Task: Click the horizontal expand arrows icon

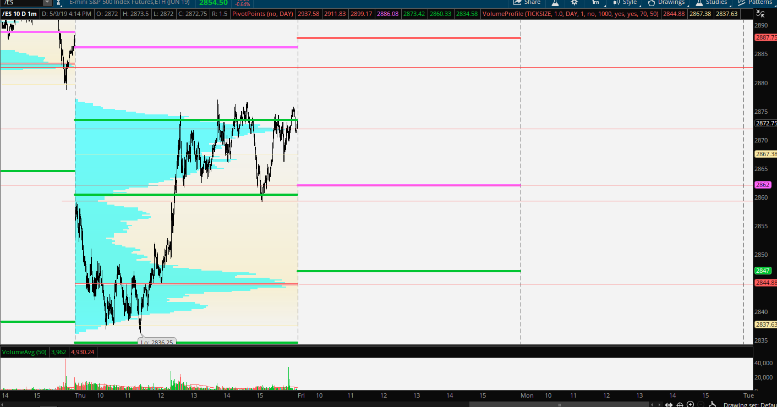Action: pyautogui.click(x=668, y=405)
